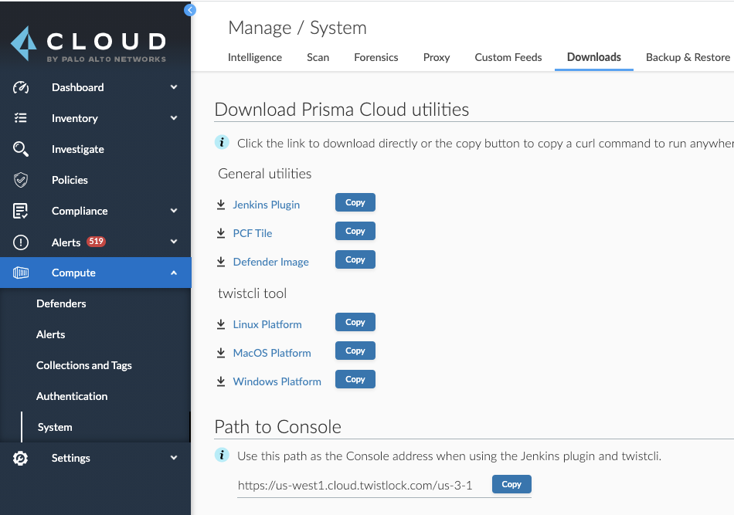Screen dimensions: 734x515
Task: Open the Backup & Restore tab
Action: 688,57
